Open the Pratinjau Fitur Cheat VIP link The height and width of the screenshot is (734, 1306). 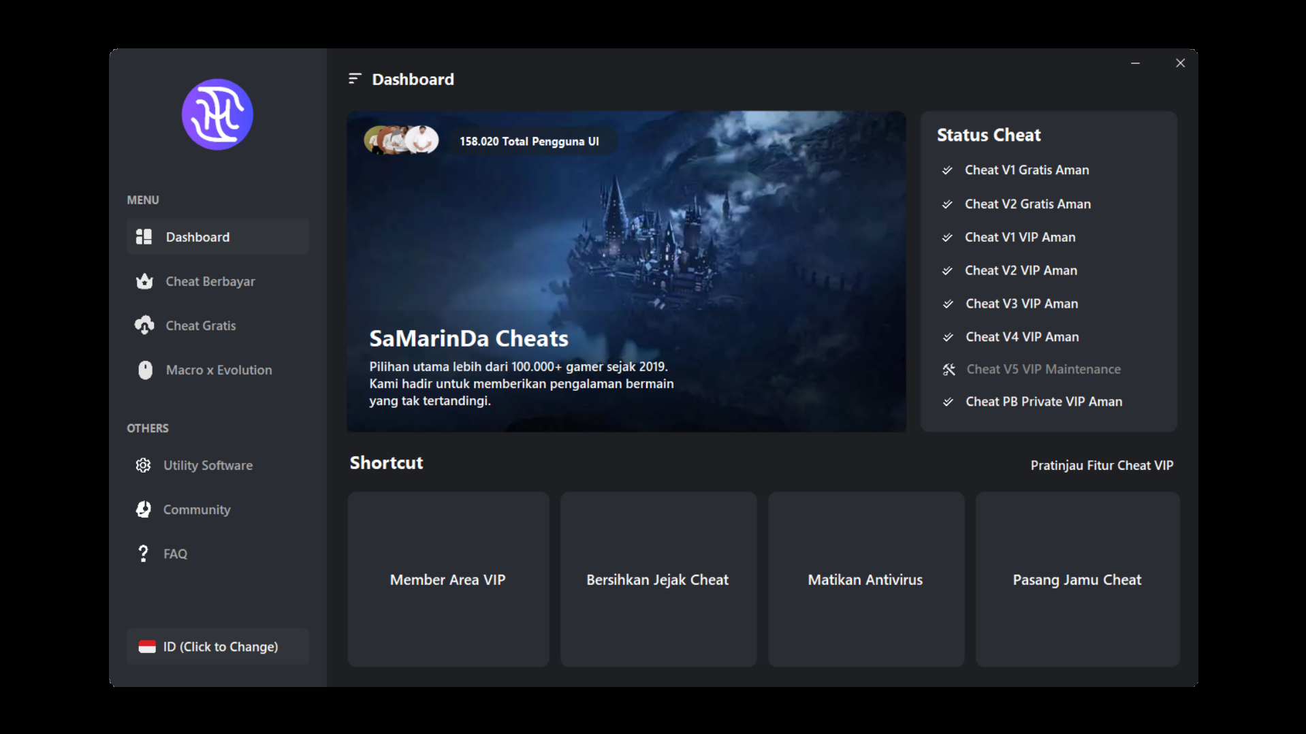point(1102,465)
